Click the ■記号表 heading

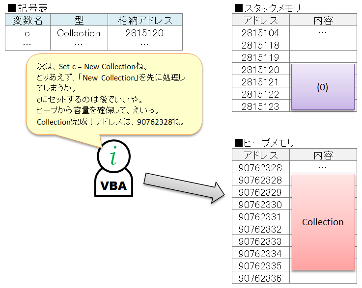(x=28, y=8)
